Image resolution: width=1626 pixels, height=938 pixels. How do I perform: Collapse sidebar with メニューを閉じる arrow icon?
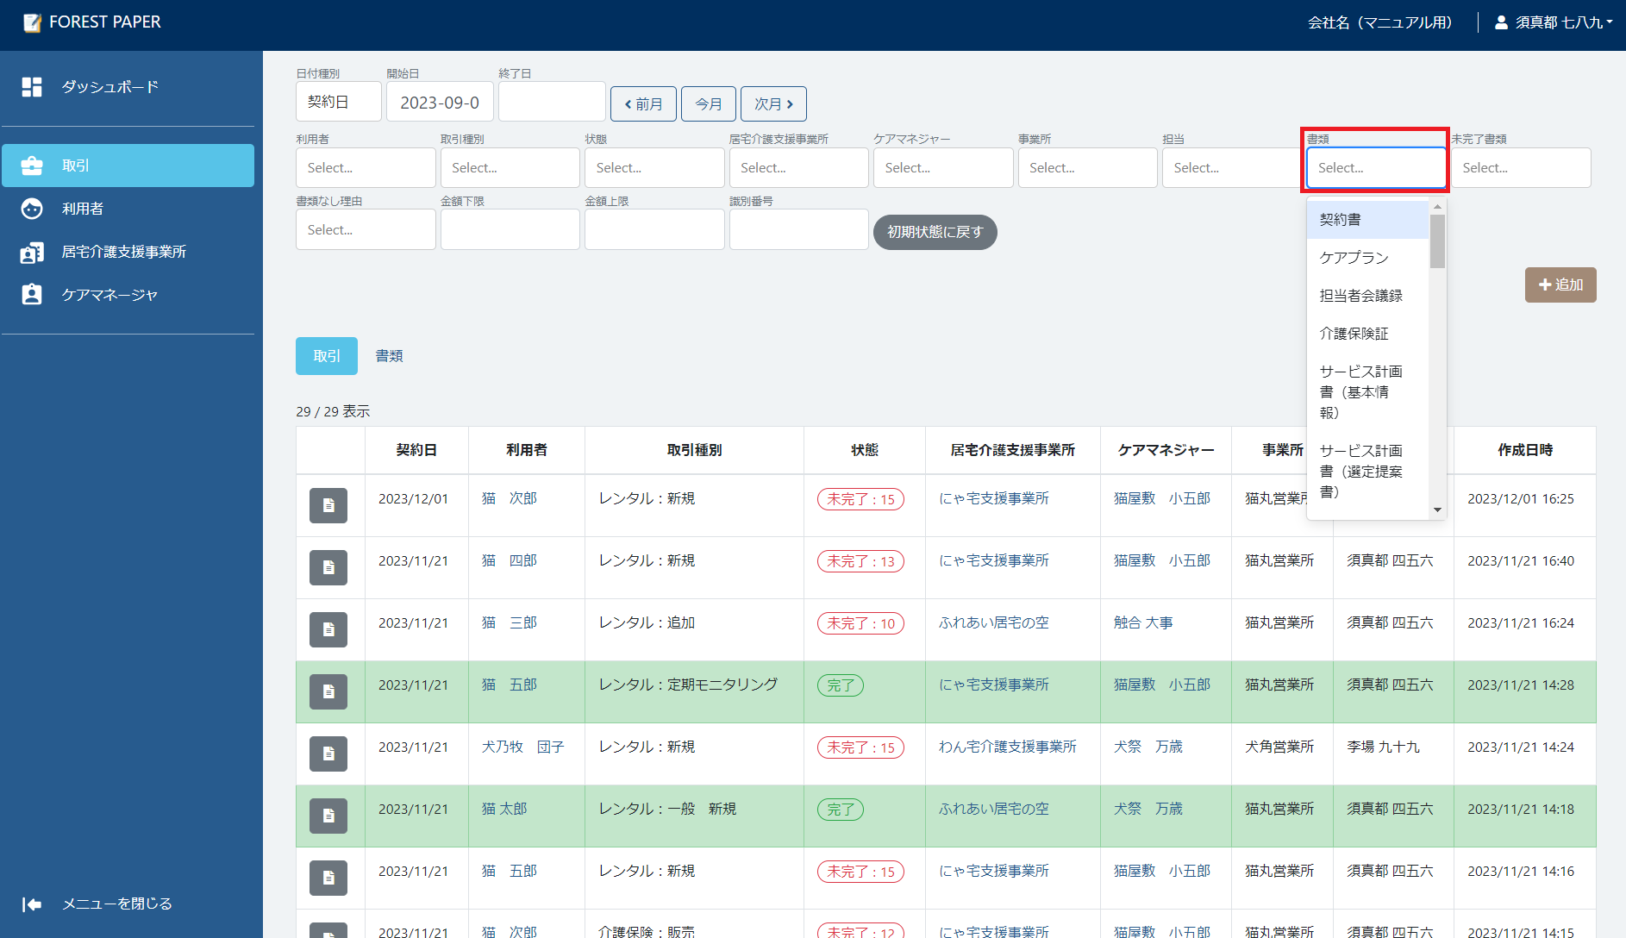coord(32,904)
